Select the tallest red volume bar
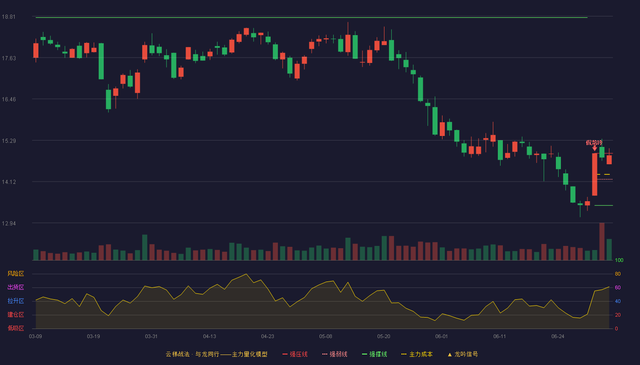 point(602,241)
